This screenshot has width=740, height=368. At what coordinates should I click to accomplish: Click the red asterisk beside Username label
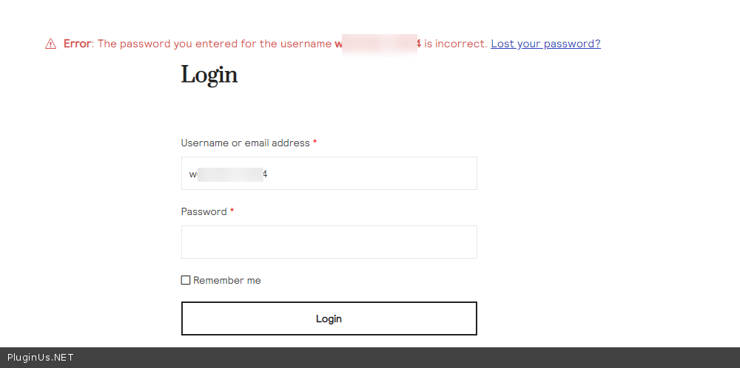click(314, 143)
